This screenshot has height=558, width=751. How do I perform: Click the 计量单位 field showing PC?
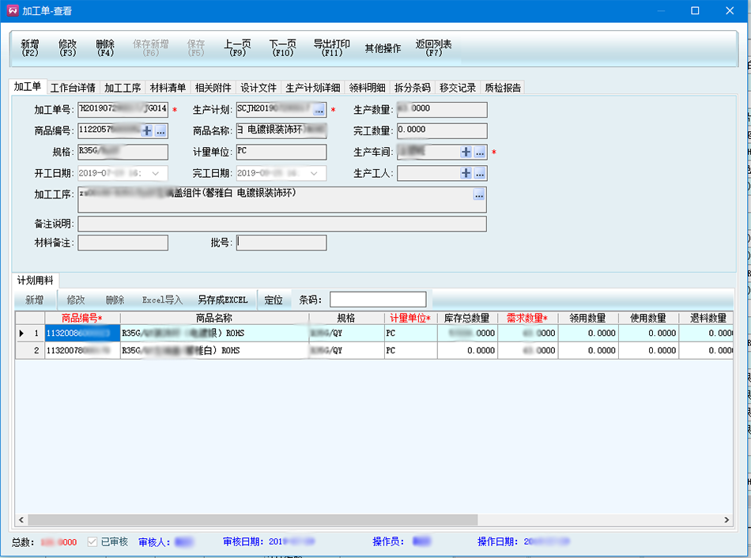coord(281,153)
